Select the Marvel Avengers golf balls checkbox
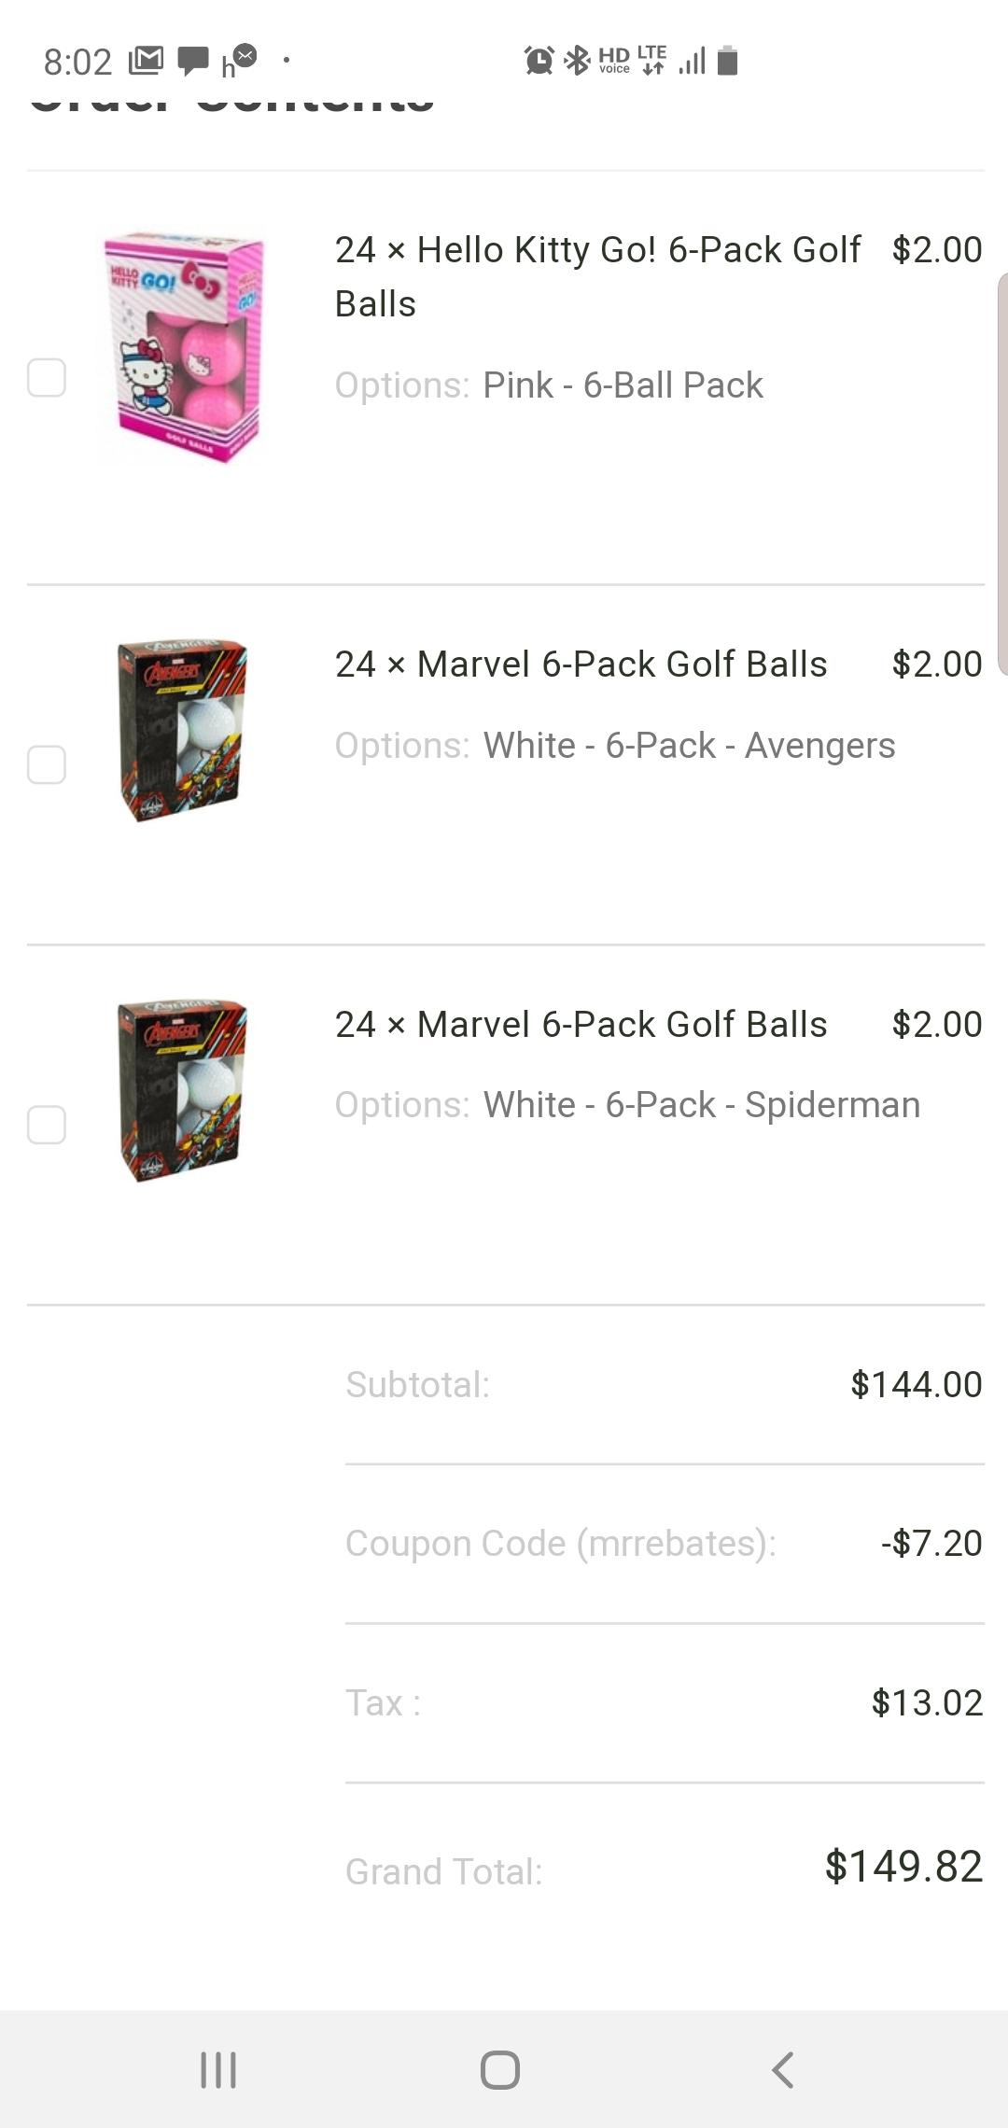This screenshot has width=1008, height=2128. pyautogui.click(x=47, y=765)
